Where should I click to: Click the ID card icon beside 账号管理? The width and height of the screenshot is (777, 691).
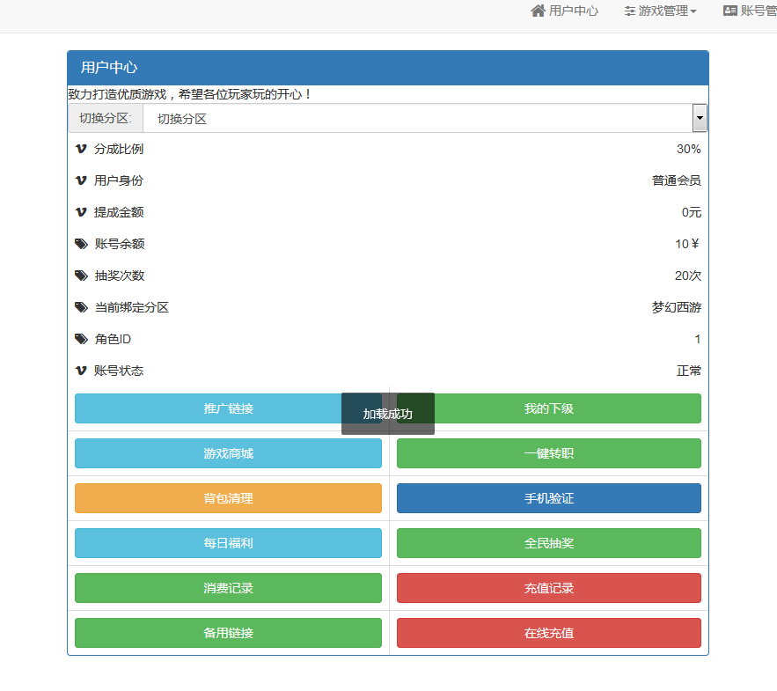point(729,11)
